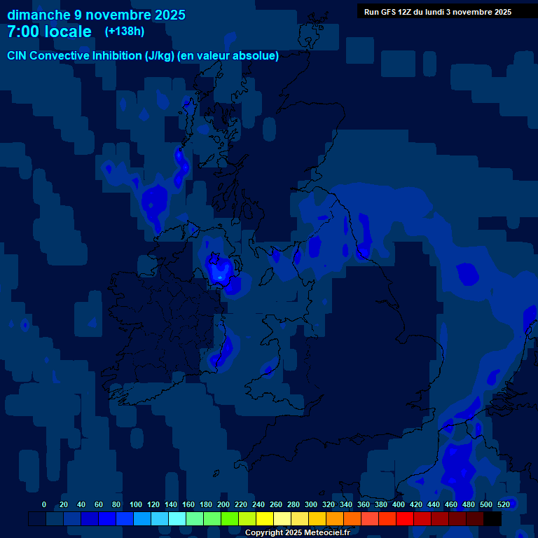Pick the black swatch at the scale end

pyautogui.click(x=492, y=519)
